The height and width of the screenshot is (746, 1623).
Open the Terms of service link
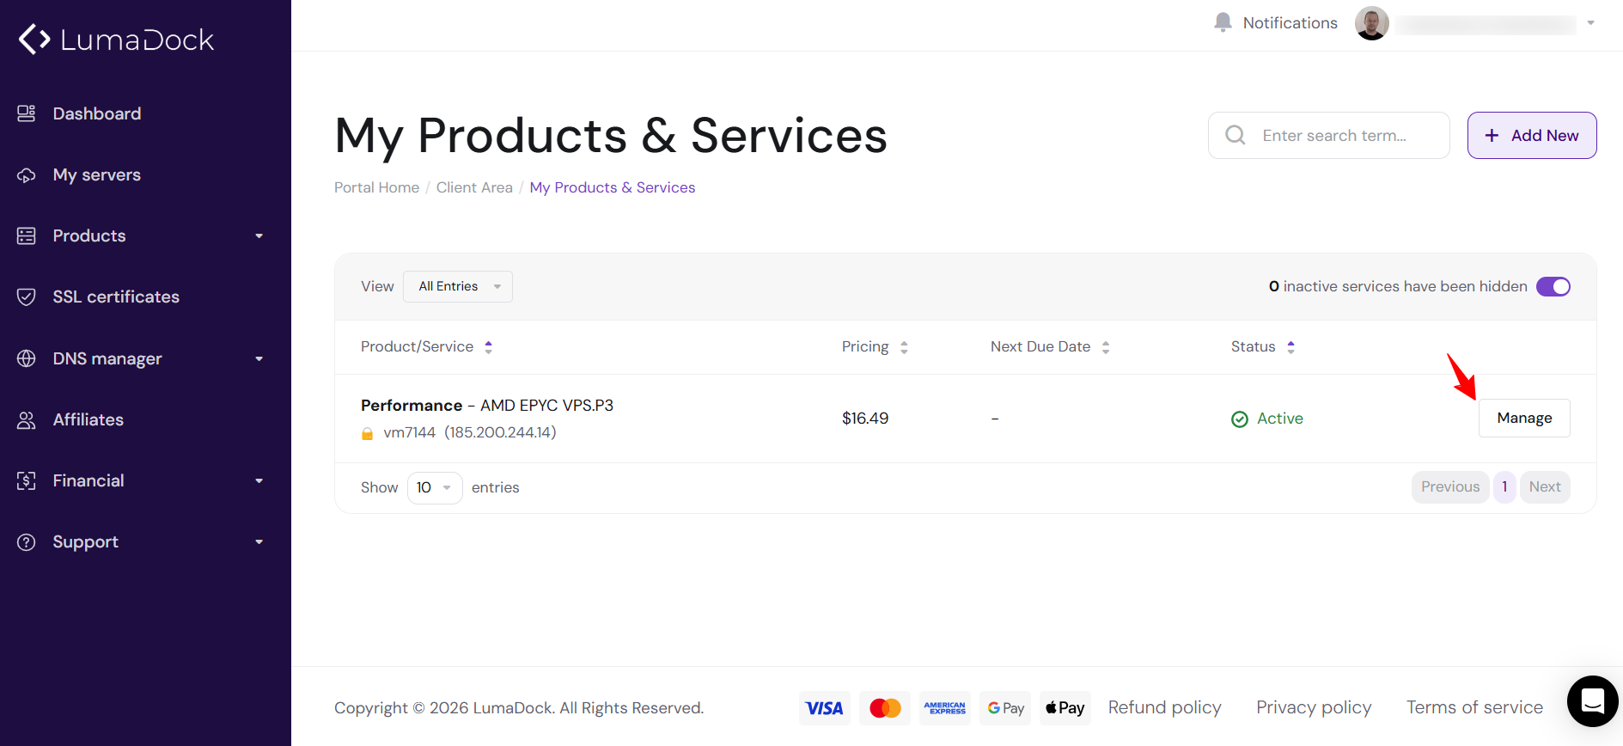click(x=1474, y=707)
